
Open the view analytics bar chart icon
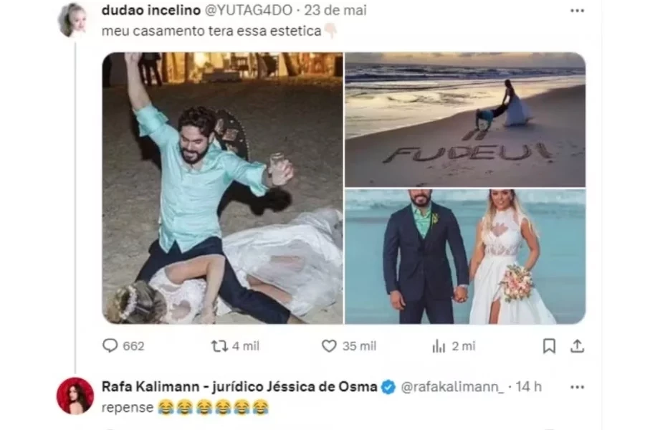coord(439,346)
